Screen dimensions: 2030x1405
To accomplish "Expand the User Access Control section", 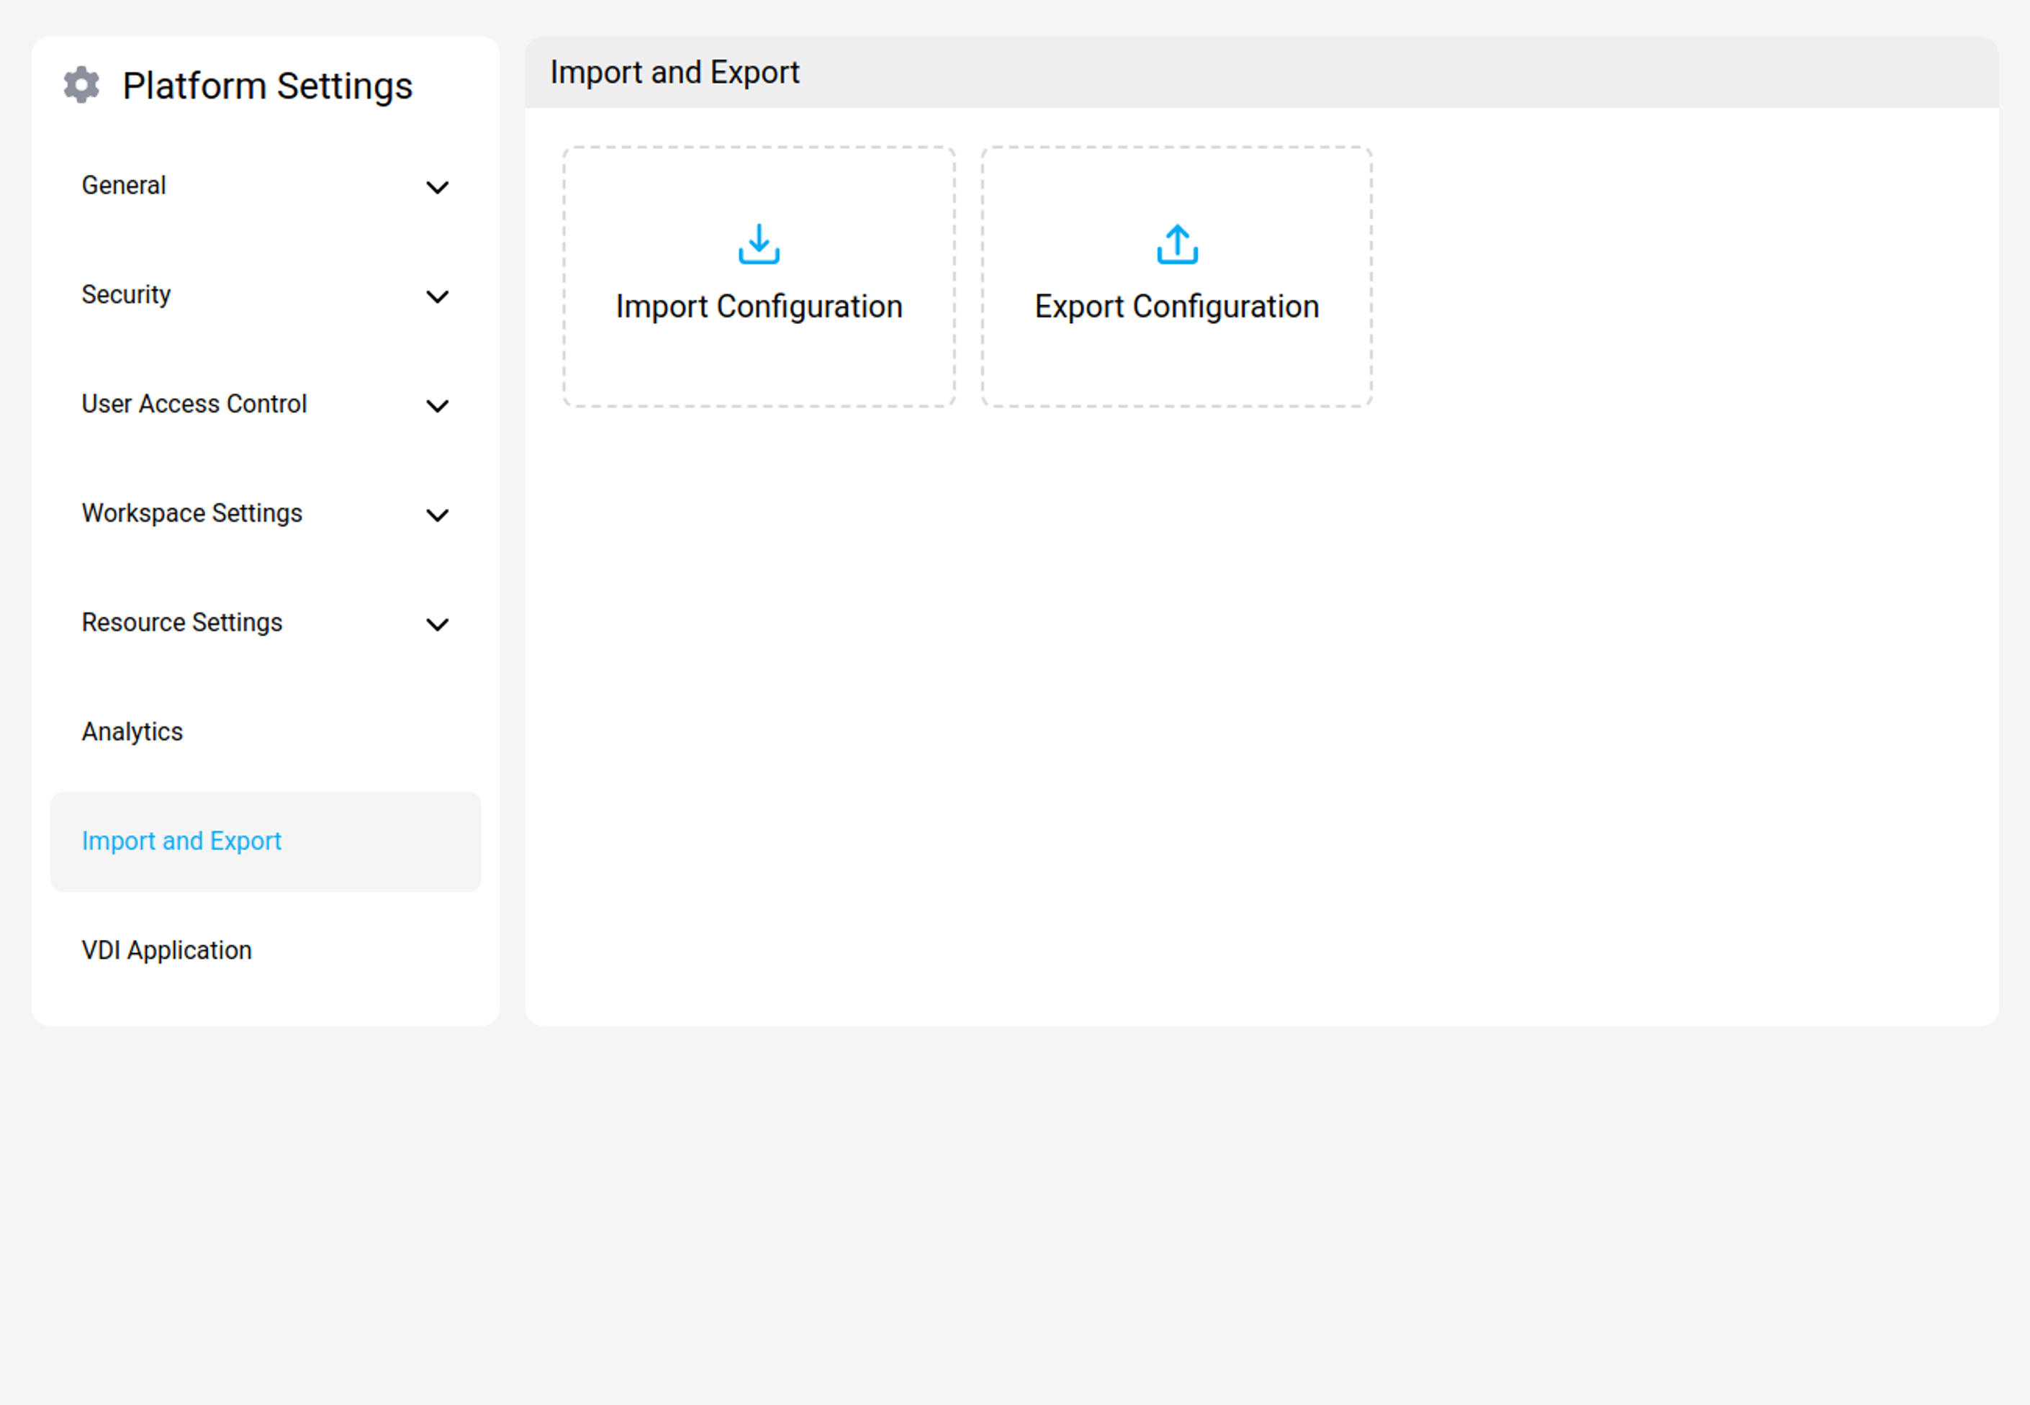I will (x=438, y=406).
